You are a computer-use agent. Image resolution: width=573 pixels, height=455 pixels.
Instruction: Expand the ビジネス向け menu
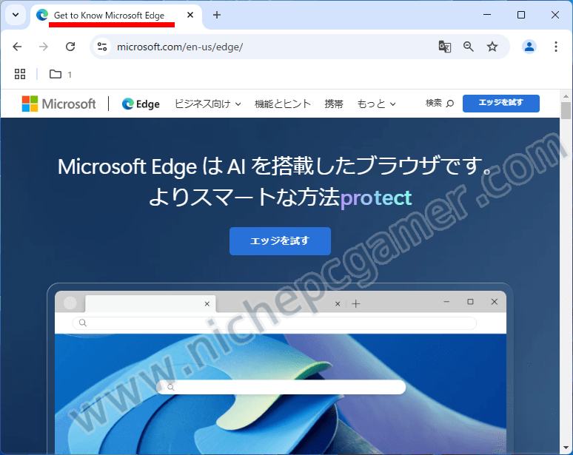tap(207, 104)
